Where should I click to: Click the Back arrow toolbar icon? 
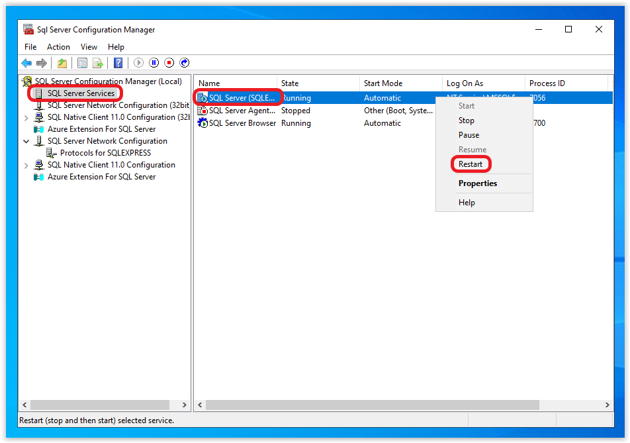pos(26,63)
